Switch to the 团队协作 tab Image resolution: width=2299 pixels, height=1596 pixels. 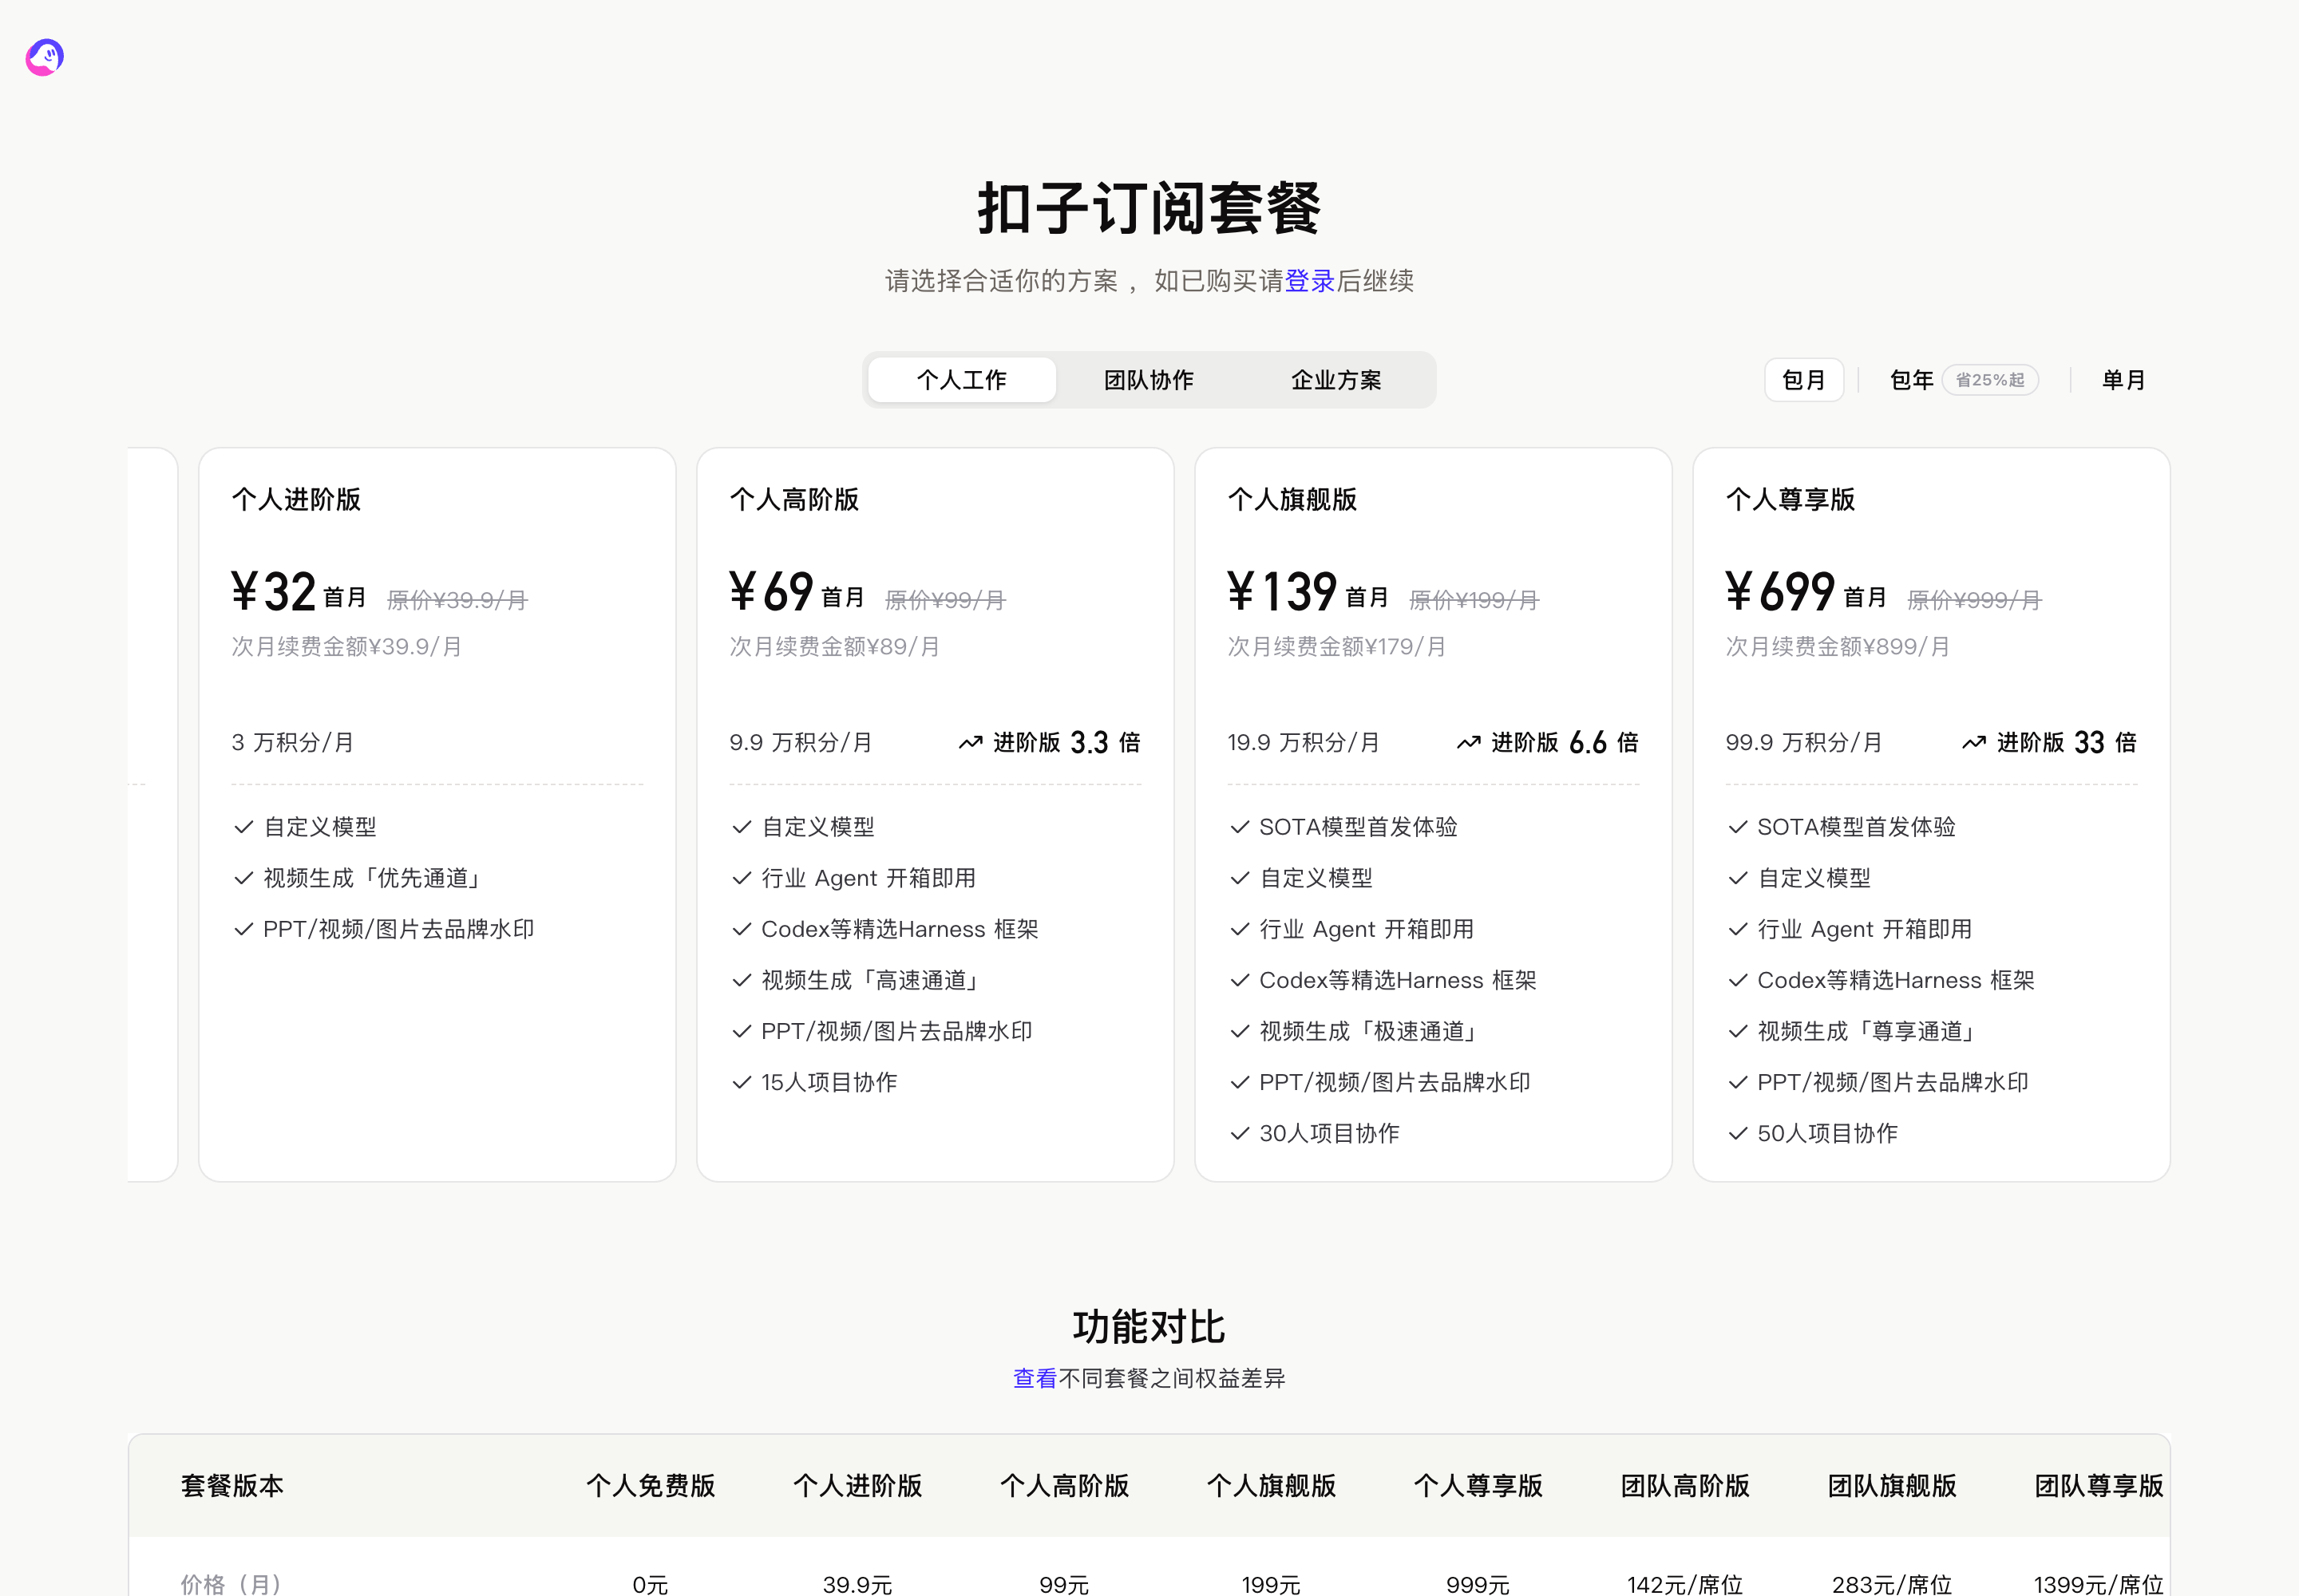click(x=1149, y=380)
